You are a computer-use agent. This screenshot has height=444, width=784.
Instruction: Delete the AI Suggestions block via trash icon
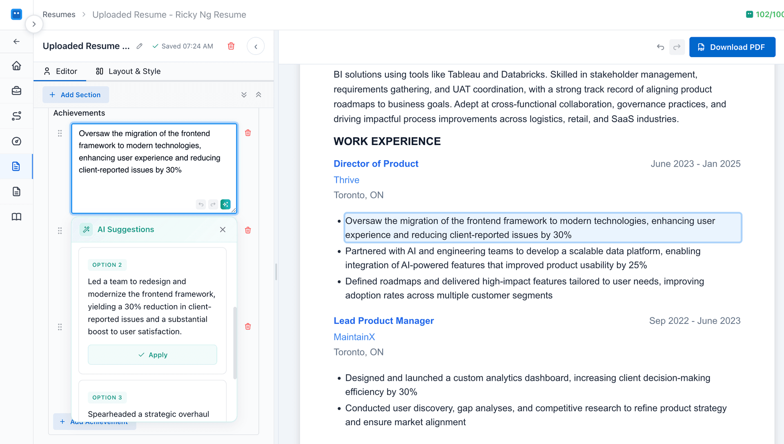pyautogui.click(x=247, y=230)
